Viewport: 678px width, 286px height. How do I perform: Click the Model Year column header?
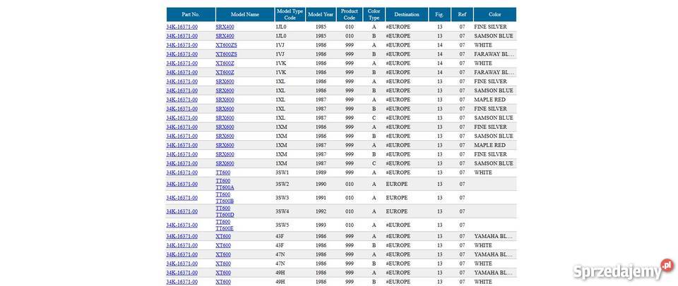coord(321,14)
